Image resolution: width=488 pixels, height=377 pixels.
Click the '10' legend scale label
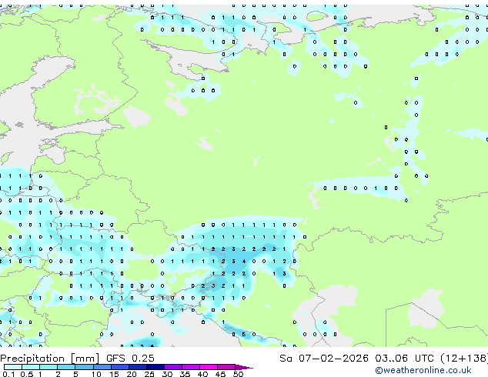(x=96, y=374)
